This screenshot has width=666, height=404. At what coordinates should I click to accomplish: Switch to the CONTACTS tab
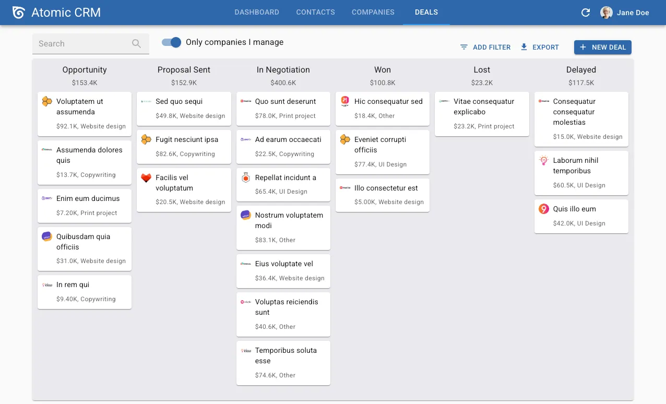(x=315, y=12)
